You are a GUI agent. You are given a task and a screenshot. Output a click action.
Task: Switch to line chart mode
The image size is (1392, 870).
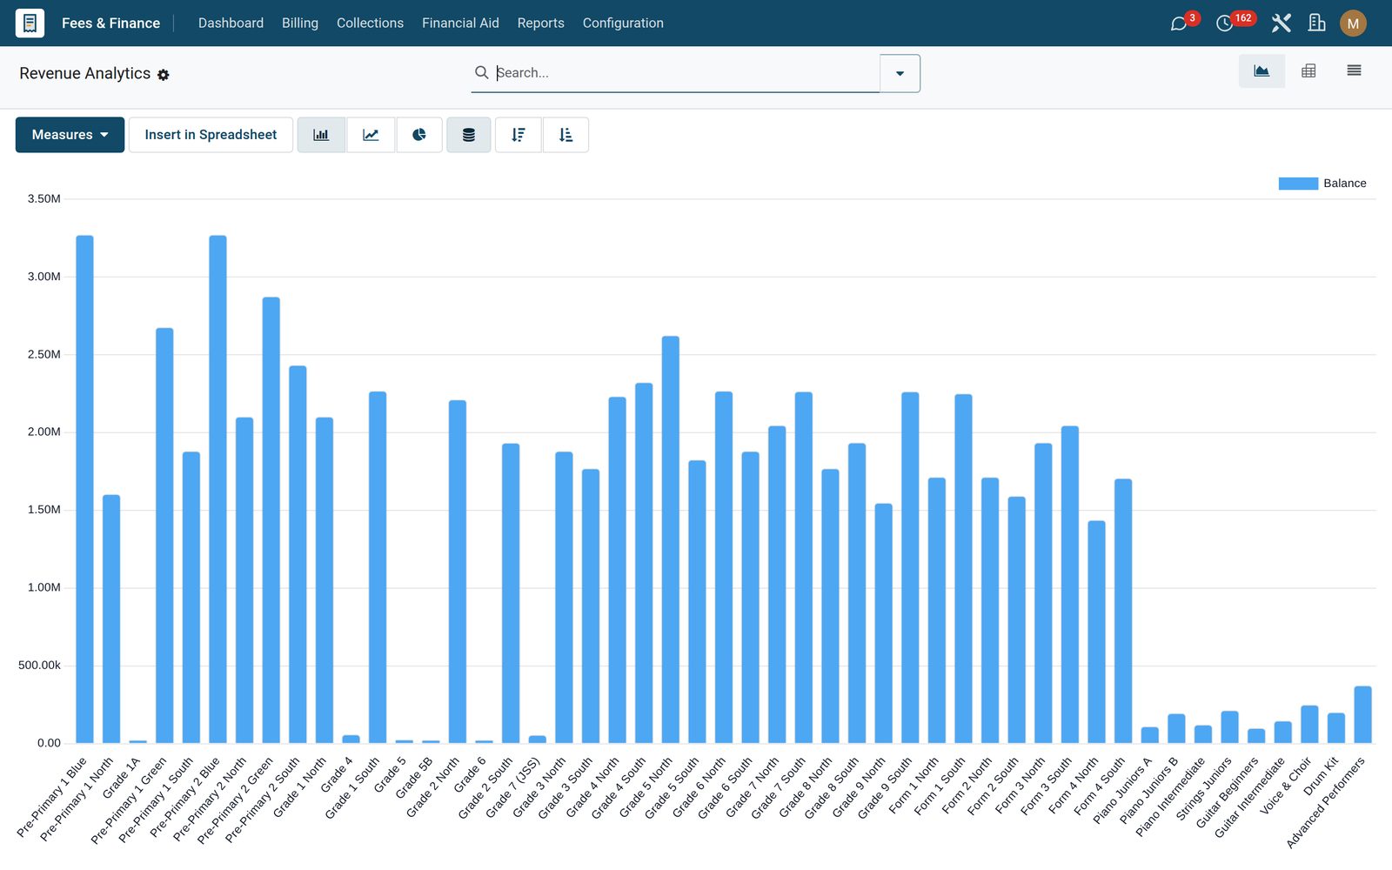tap(371, 135)
